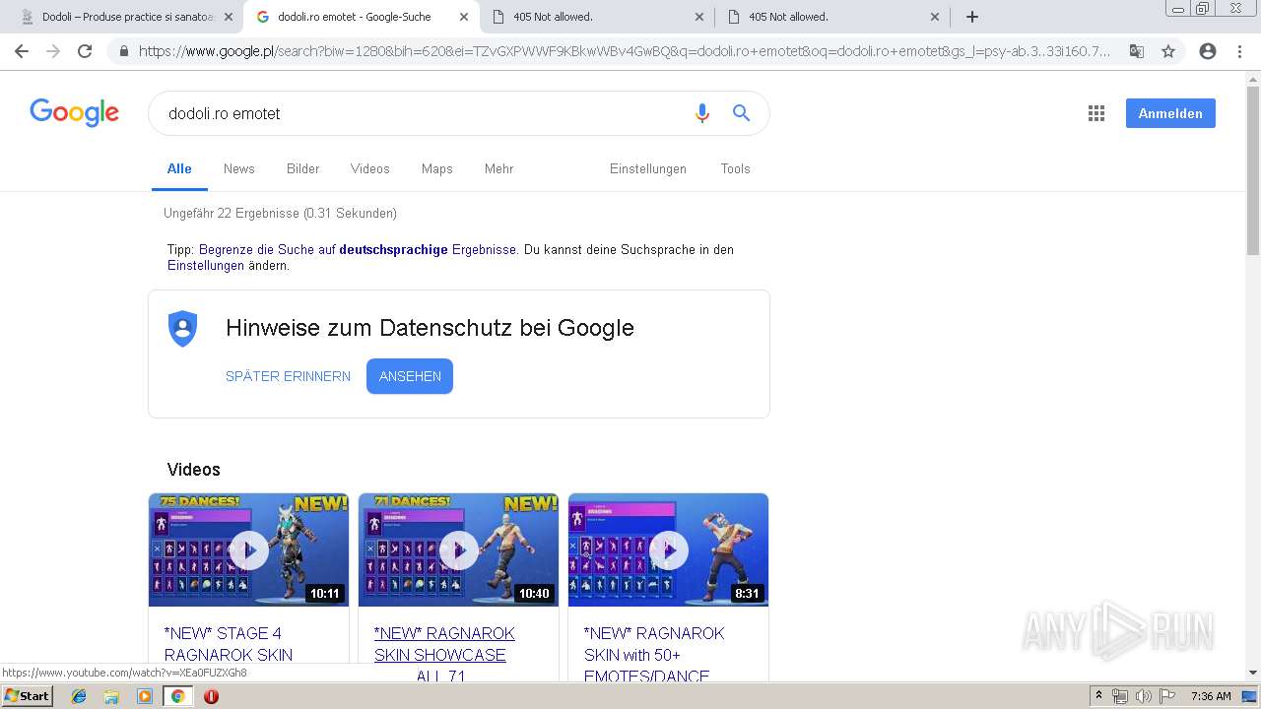Click in the Google search input field
Screen dimensions: 1261x709
(424, 113)
